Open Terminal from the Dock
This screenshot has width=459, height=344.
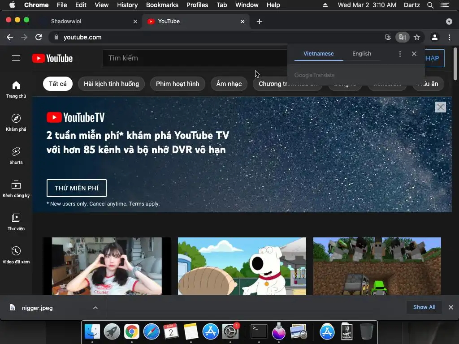coord(259,331)
